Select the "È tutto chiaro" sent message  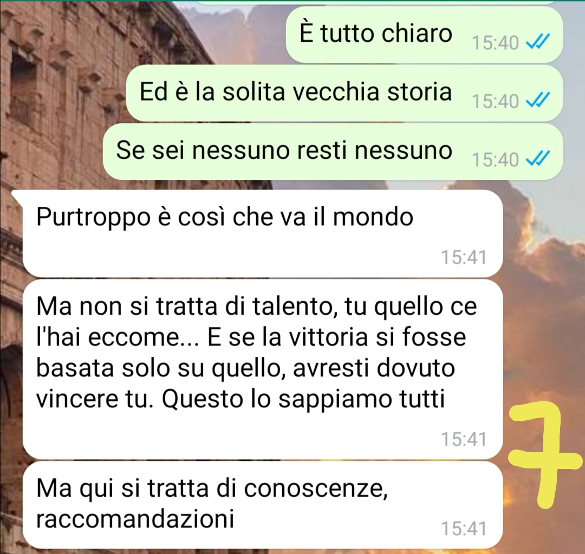[x=424, y=34]
